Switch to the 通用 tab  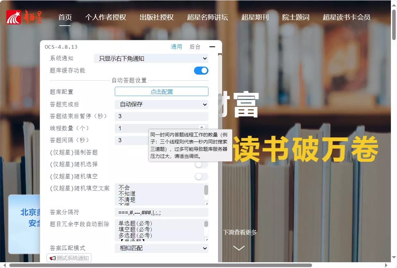[176, 47]
